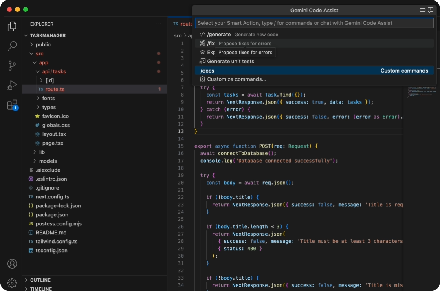Open the Manage gear in activity bar
440x291 pixels.
[x=12, y=283]
